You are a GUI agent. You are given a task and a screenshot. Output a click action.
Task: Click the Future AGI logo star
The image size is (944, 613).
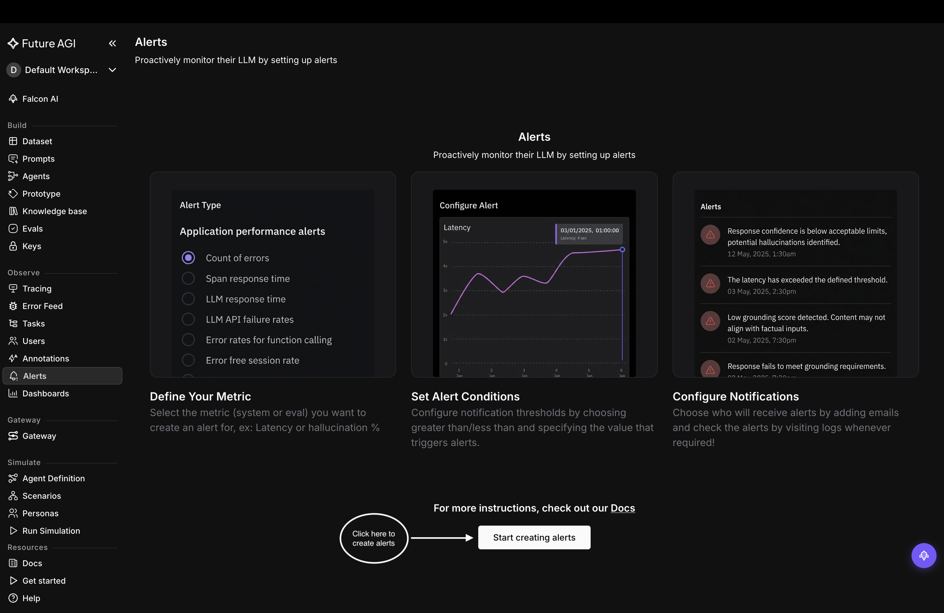[x=13, y=43]
